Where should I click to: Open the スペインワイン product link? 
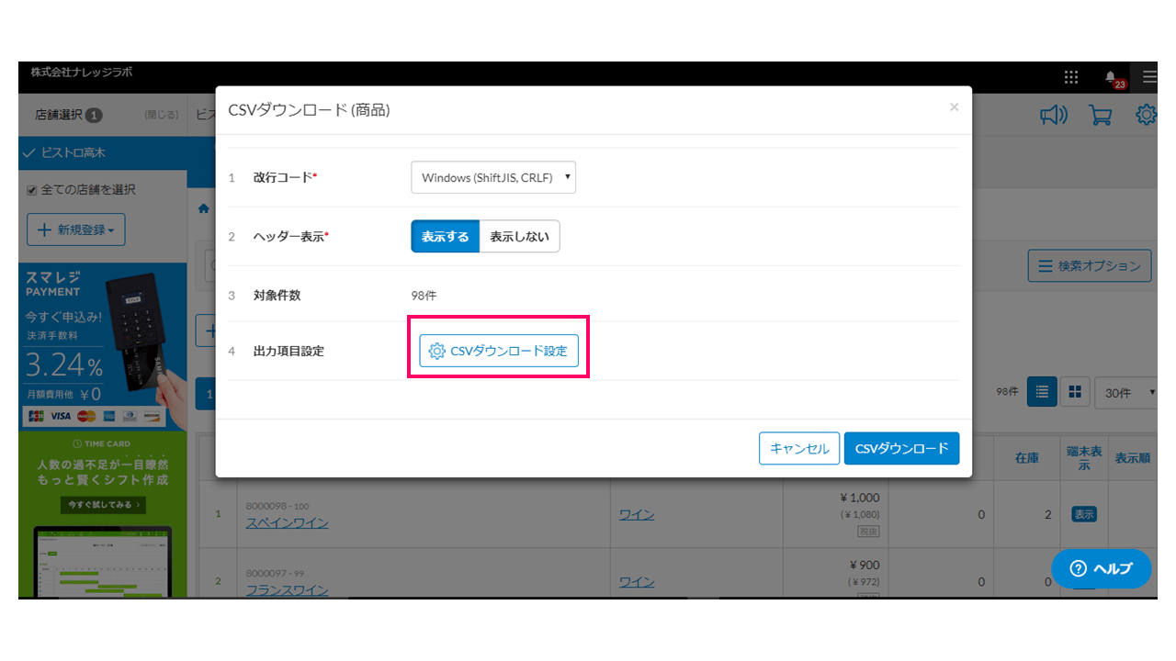coord(287,522)
